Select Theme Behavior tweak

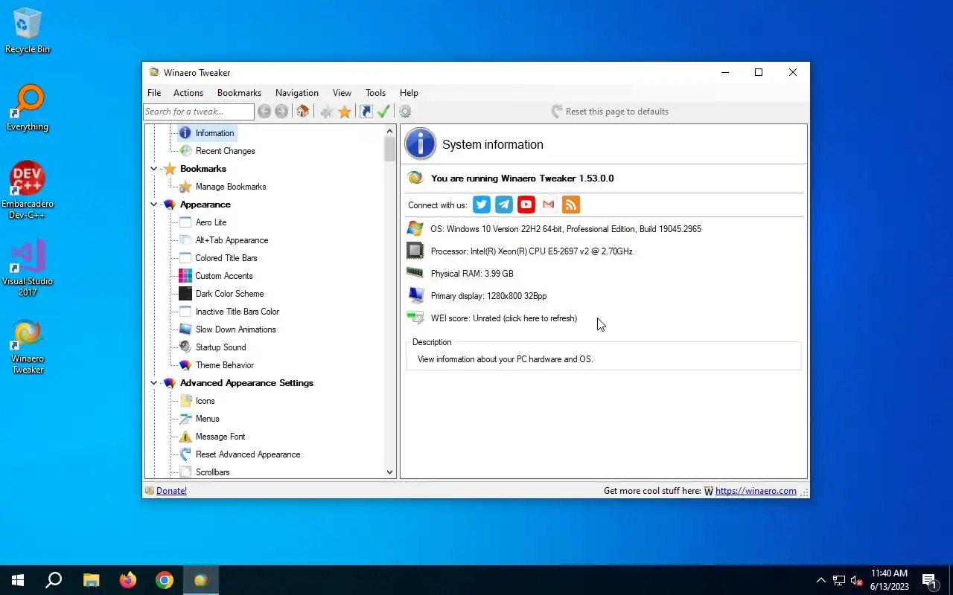click(224, 365)
